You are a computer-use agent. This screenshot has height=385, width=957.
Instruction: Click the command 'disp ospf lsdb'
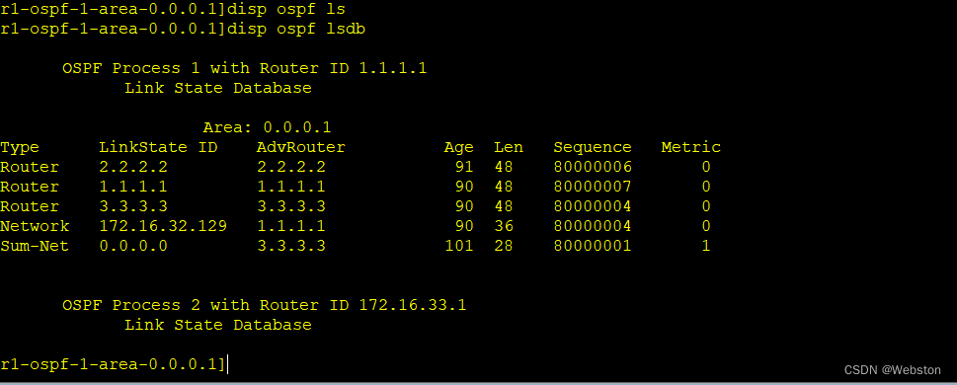click(x=296, y=29)
